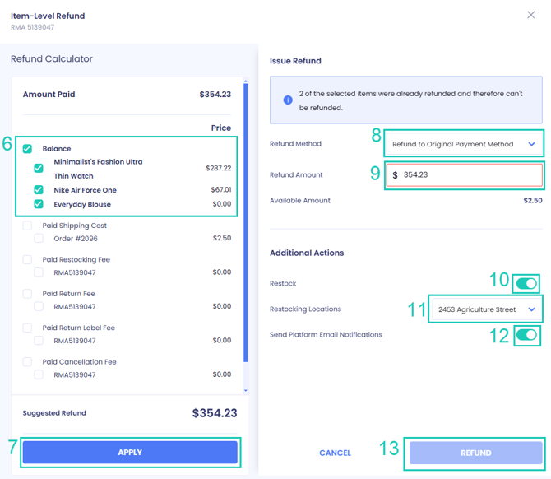Click the blue info icon in notice
The image size is (551, 479).
(288, 100)
